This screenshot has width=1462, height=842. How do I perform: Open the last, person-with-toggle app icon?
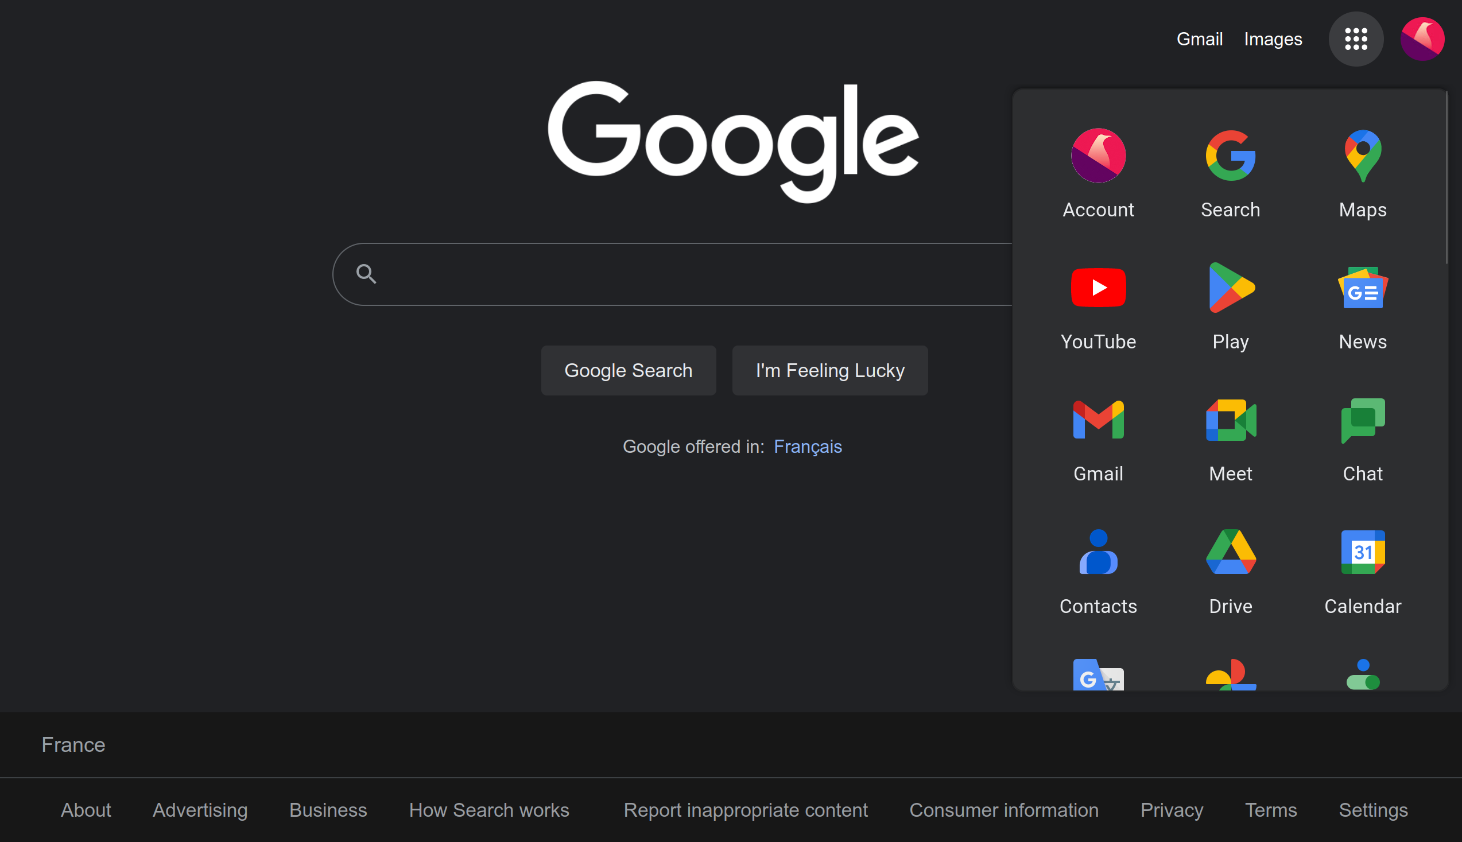1363,674
